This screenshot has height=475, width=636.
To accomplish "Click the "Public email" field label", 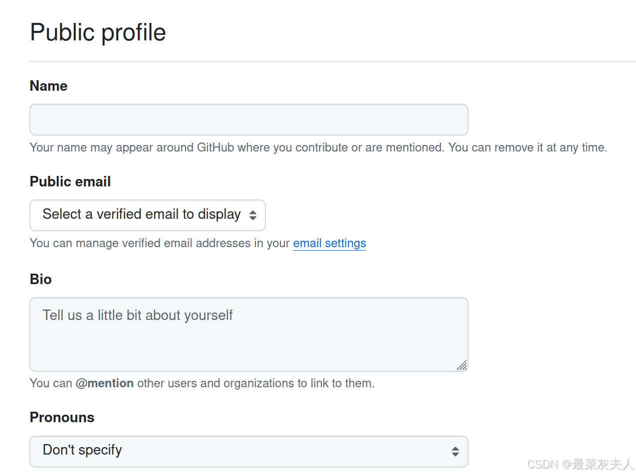I will pos(70,181).
